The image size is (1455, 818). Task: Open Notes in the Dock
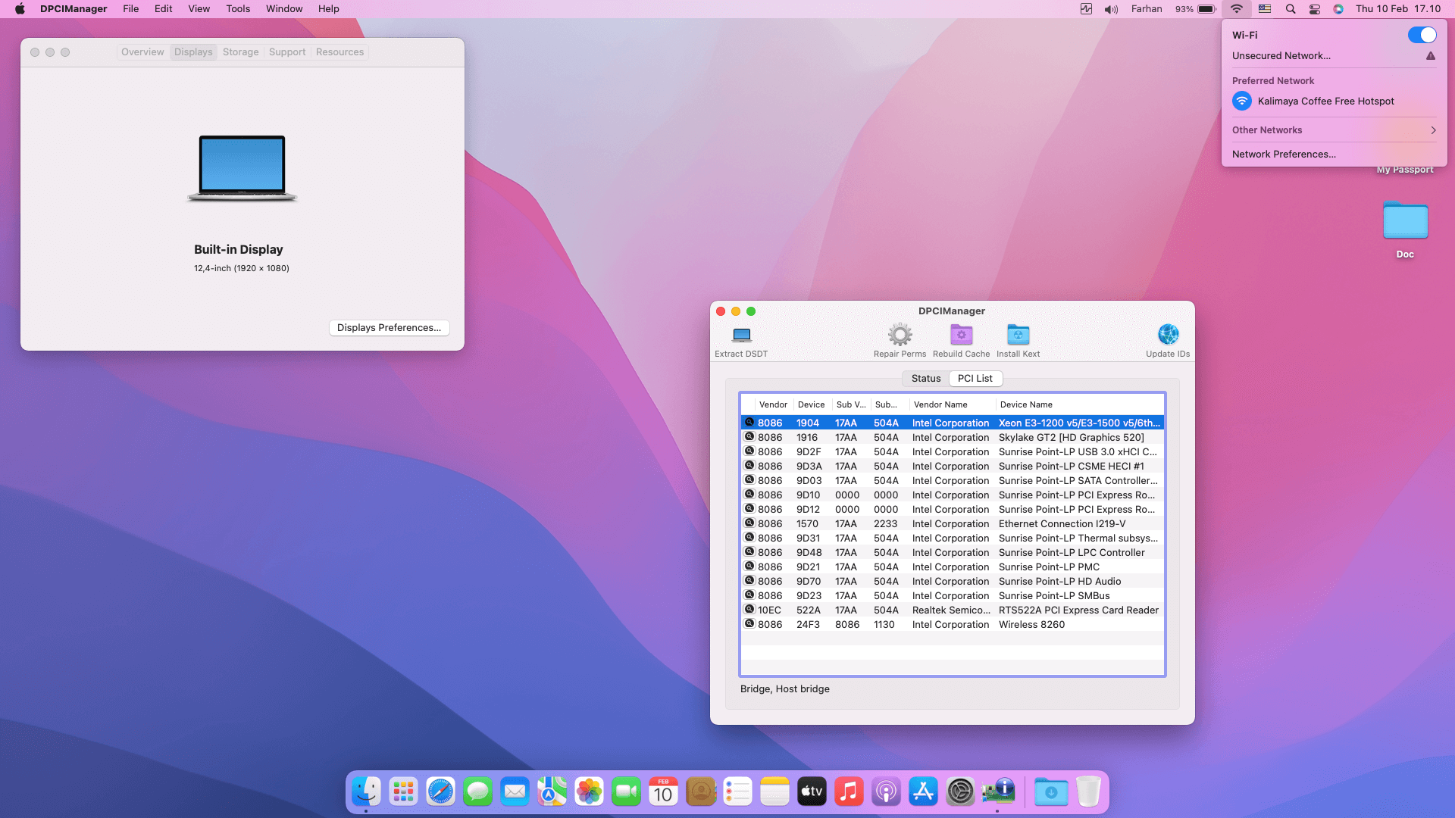(774, 791)
